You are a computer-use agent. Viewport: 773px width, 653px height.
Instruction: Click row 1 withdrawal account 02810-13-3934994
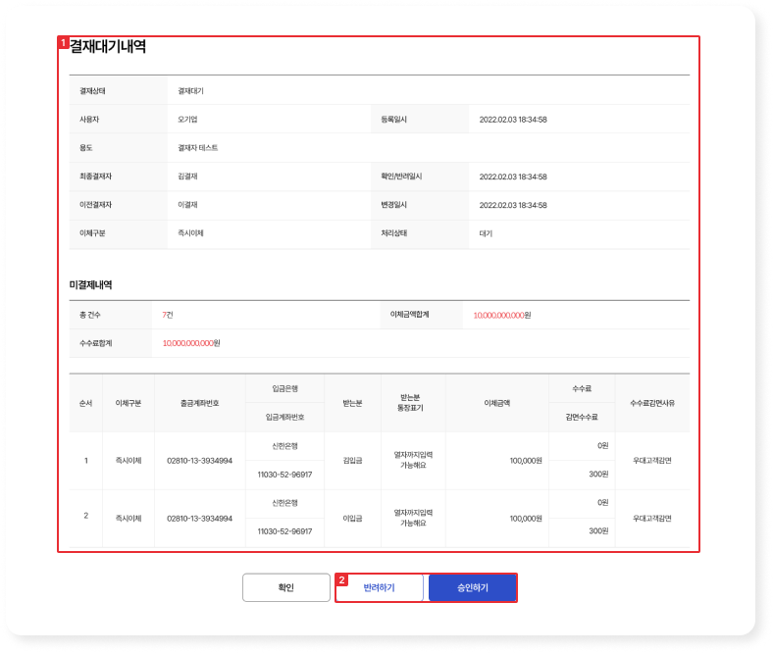pos(200,460)
